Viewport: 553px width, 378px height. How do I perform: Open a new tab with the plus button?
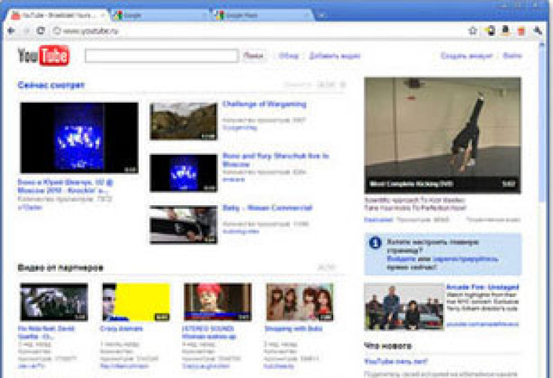[321, 15]
